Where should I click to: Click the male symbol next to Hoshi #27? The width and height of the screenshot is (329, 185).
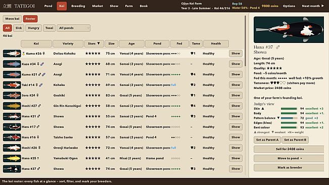pyautogui.click(x=39, y=106)
